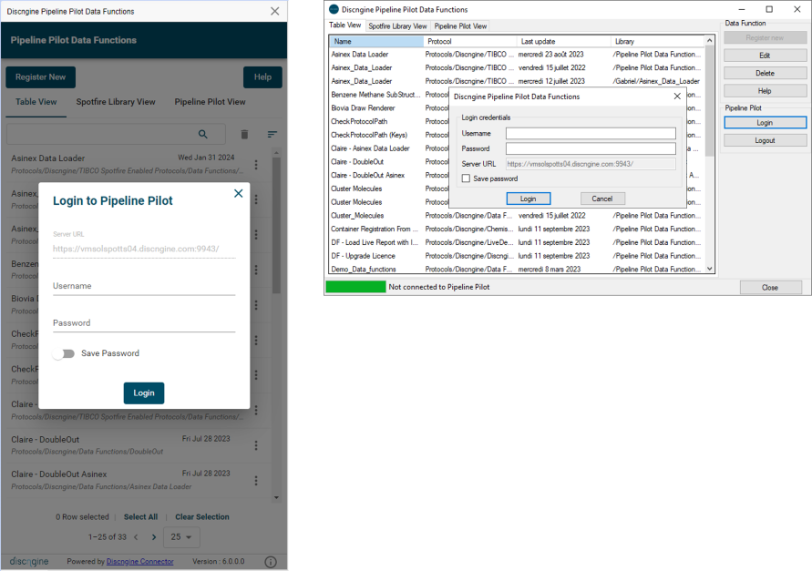
Task: Go to next page arrow in pagination
Action: coord(154,537)
